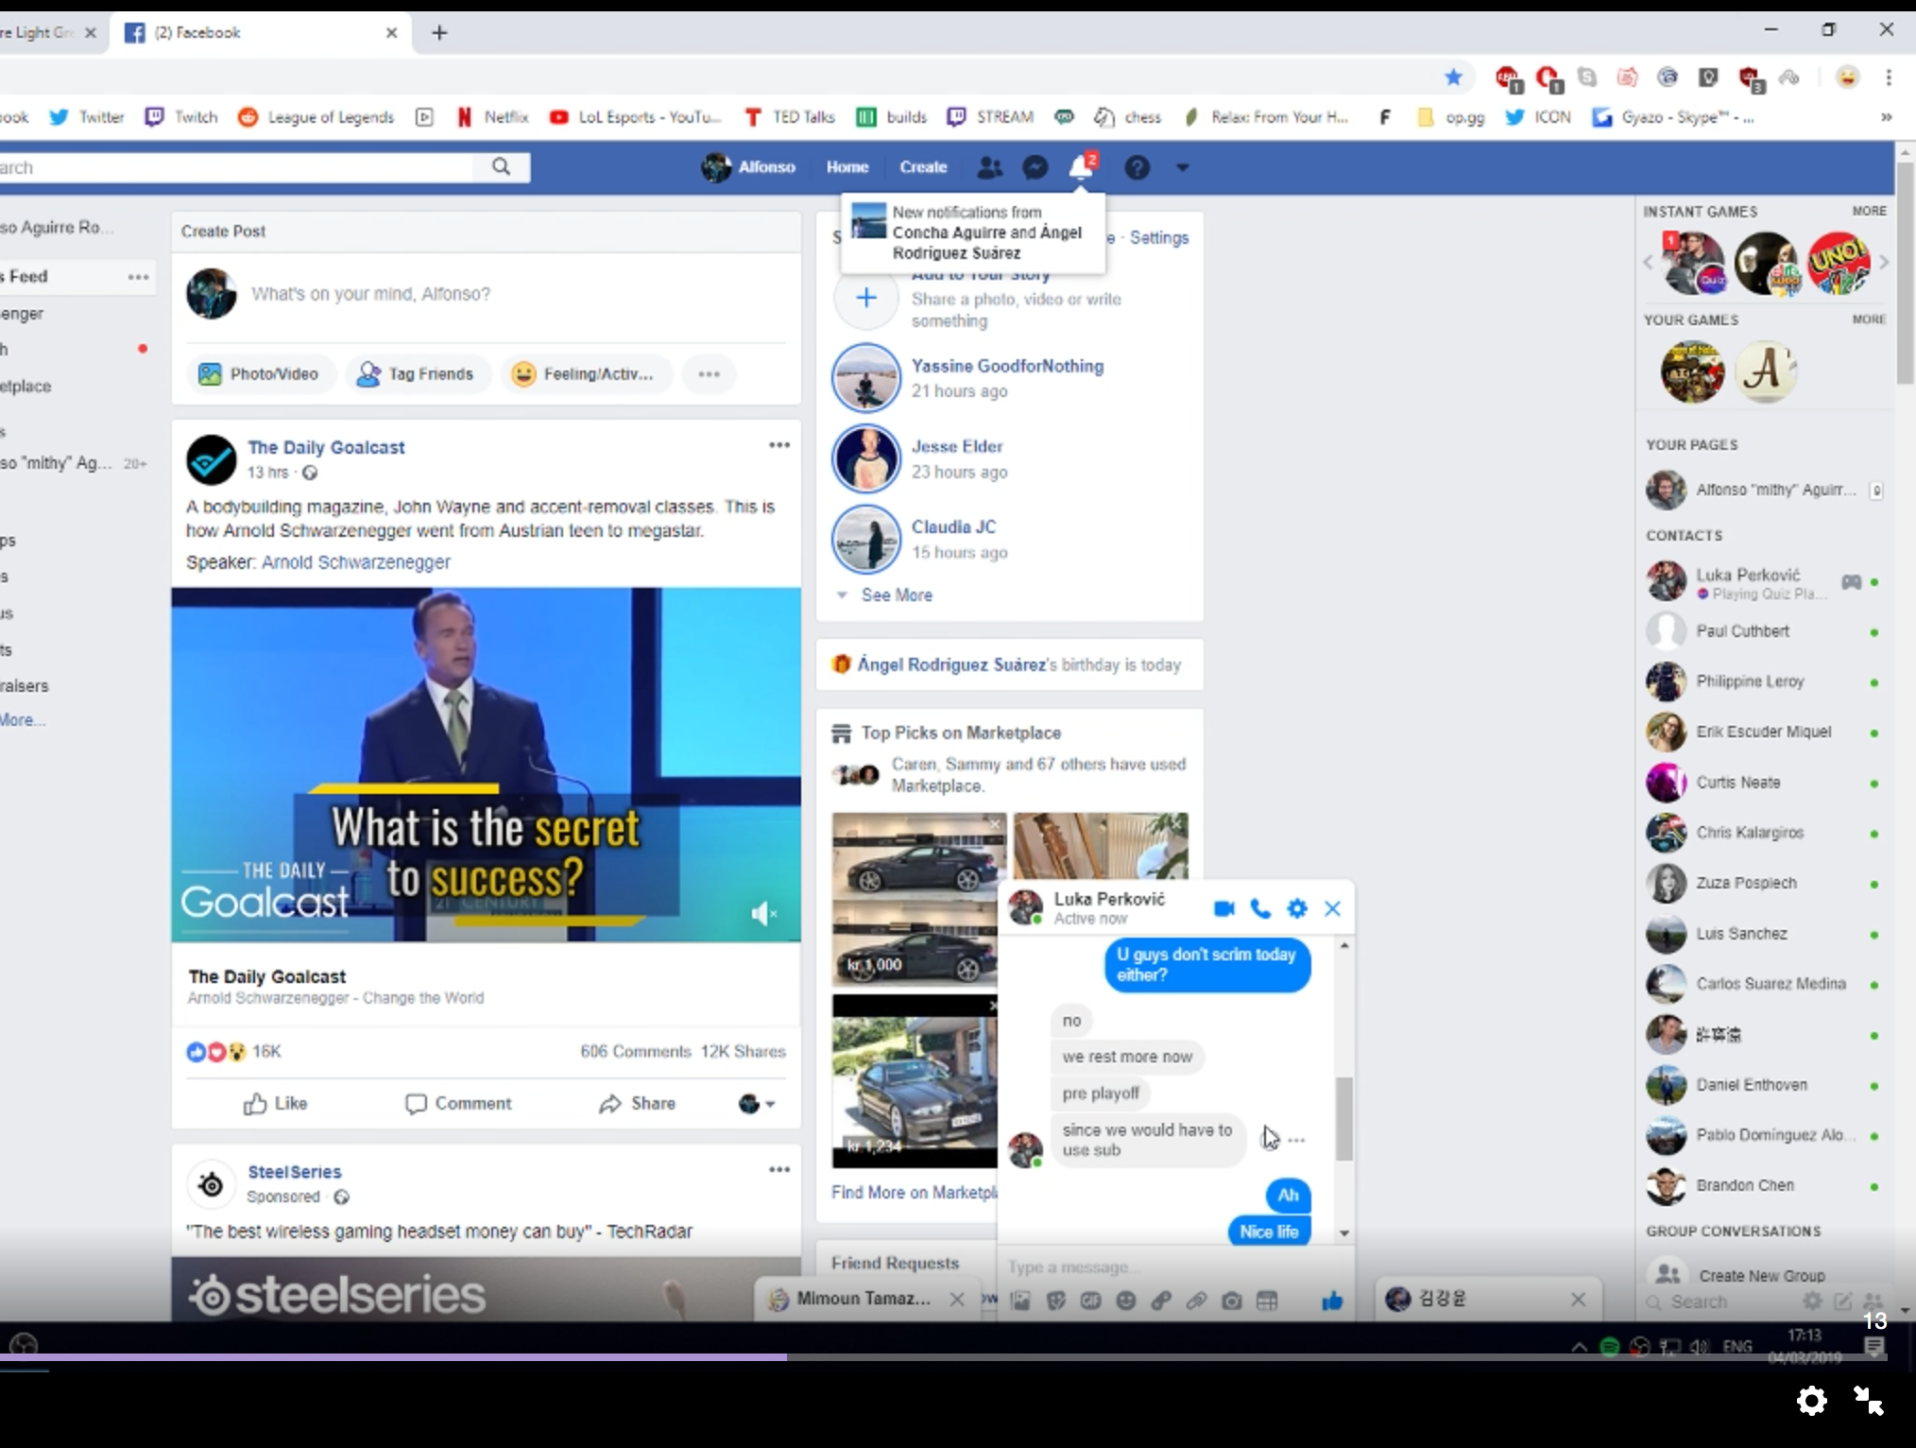The width and height of the screenshot is (1916, 1448).
Task: Open Chrome three-dot menu
Action: click(x=1888, y=78)
